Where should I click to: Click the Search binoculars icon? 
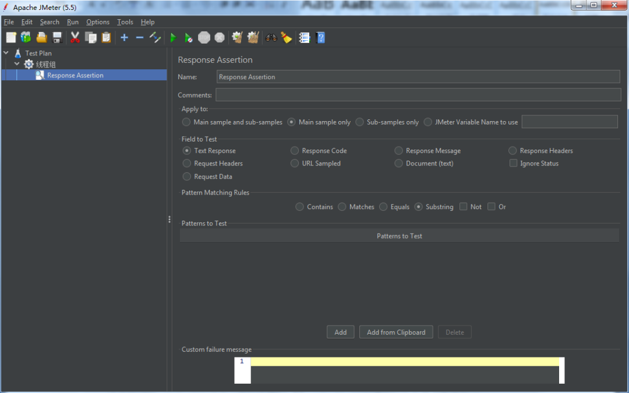(271, 38)
